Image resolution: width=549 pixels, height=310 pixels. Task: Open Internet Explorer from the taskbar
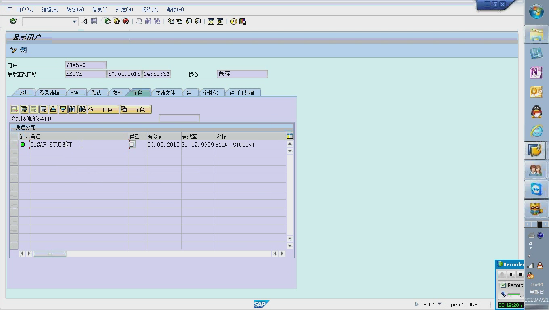click(x=536, y=131)
